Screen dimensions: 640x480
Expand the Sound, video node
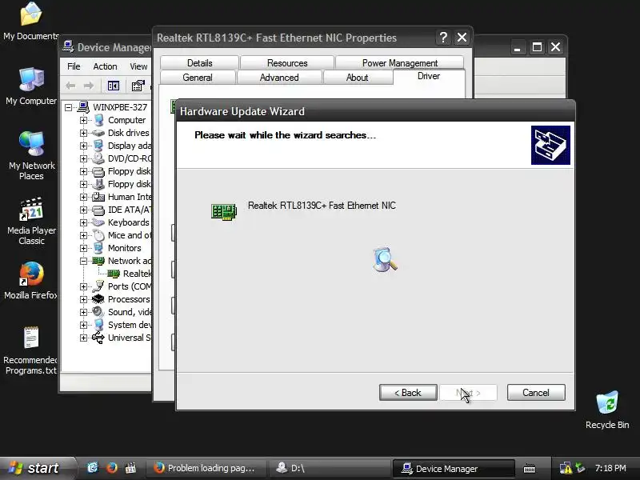83,312
